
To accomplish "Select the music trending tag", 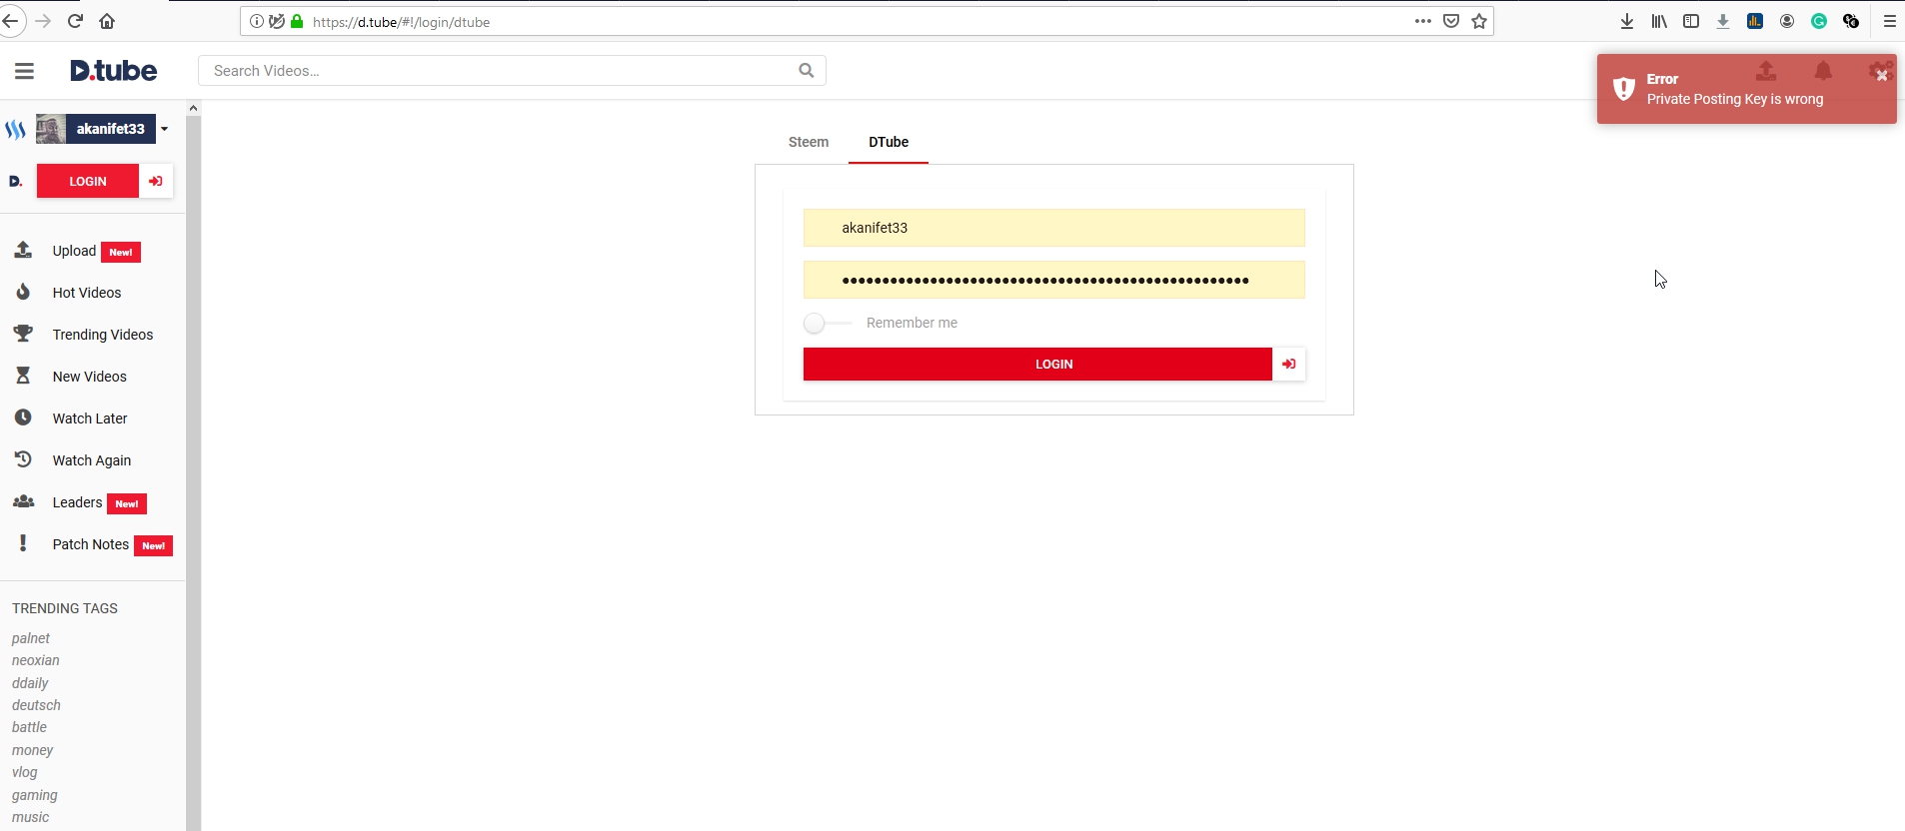I will (30, 817).
